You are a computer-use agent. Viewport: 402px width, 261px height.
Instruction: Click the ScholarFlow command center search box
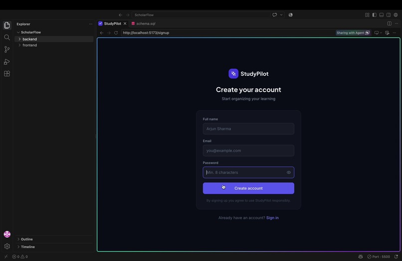tap(201, 15)
